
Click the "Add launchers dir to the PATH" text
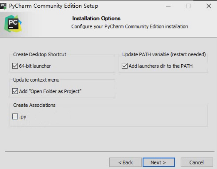[x=161, y=66]
